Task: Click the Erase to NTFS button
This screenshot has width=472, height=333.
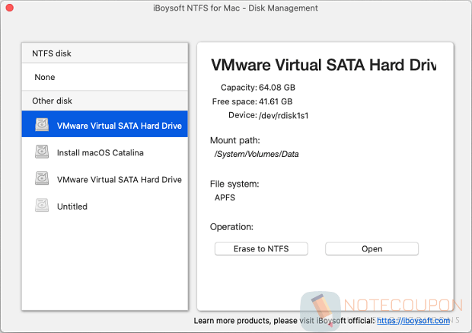Action: tap(261, 249)
